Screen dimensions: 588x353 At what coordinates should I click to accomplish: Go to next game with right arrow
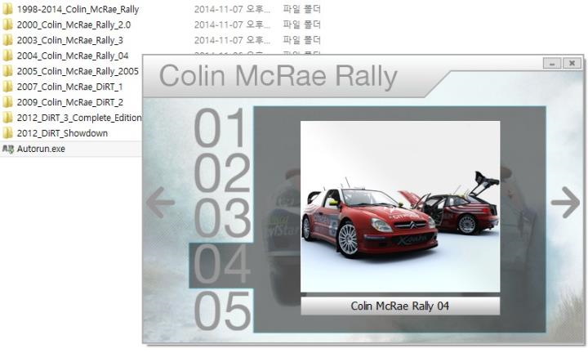pos(565,203)
